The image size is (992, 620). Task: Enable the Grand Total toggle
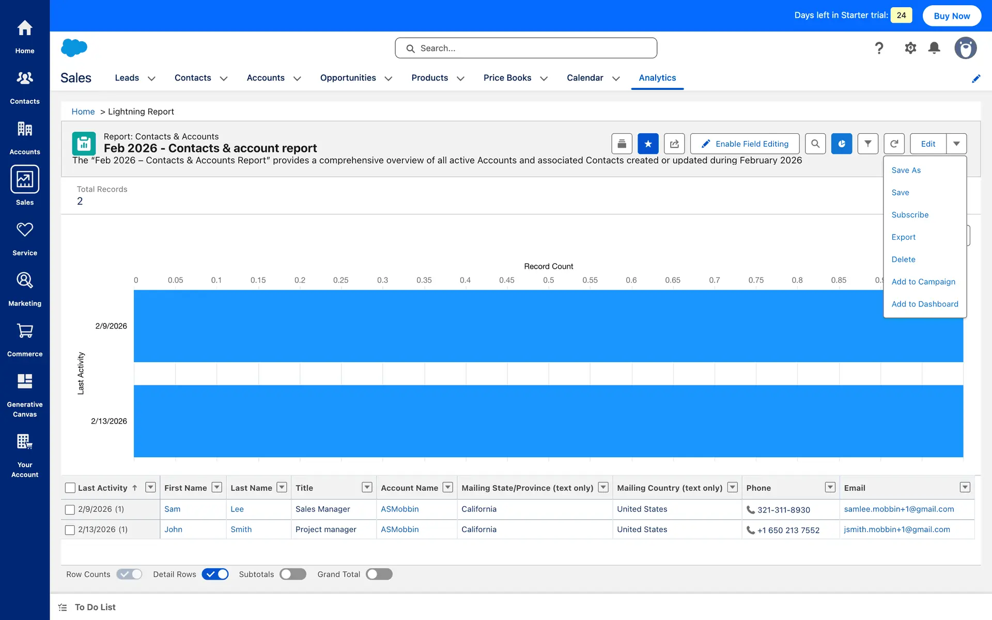(x=379, y=574)
